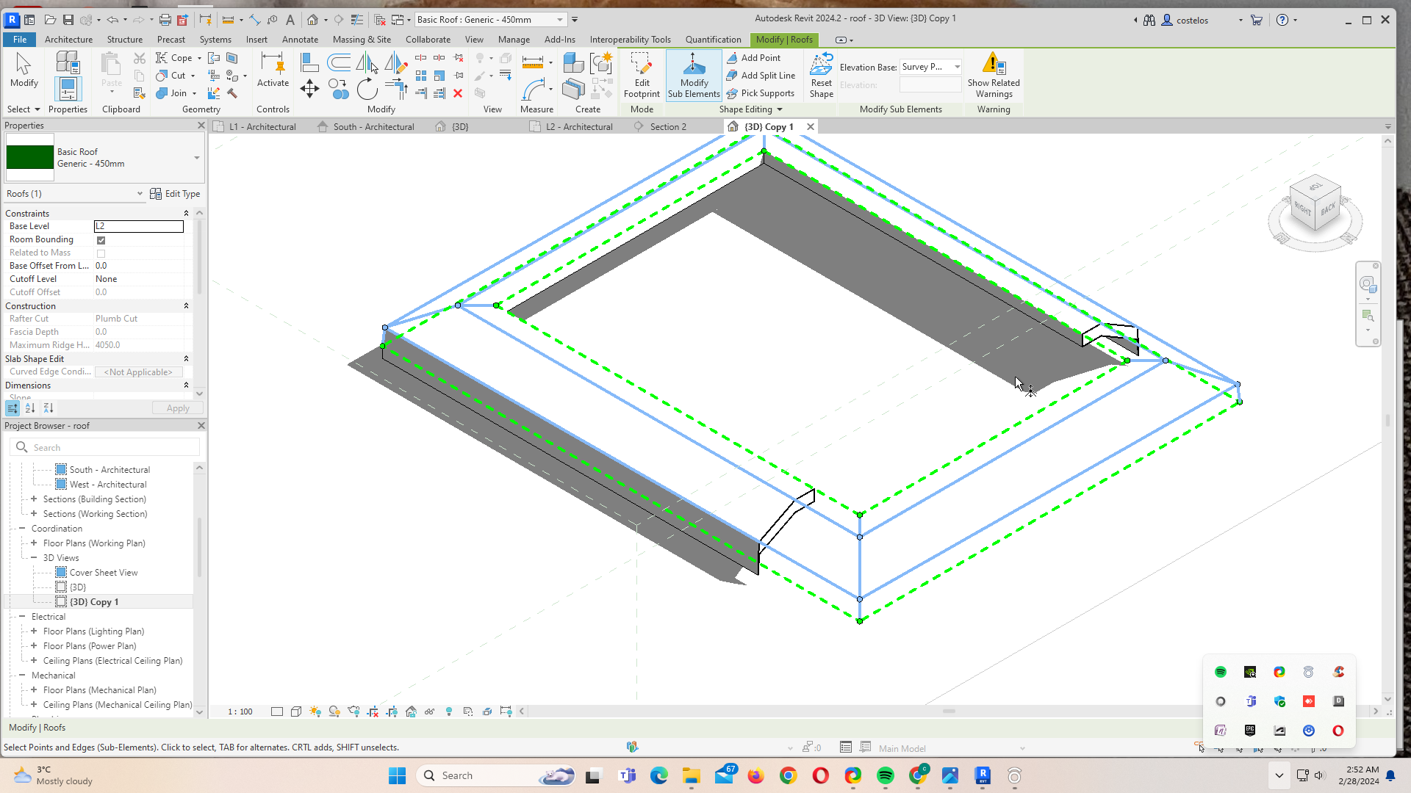Activate the Rotate tool in Modify panel
This screenshot has height=793, width=1411.
tap(367, 89)
